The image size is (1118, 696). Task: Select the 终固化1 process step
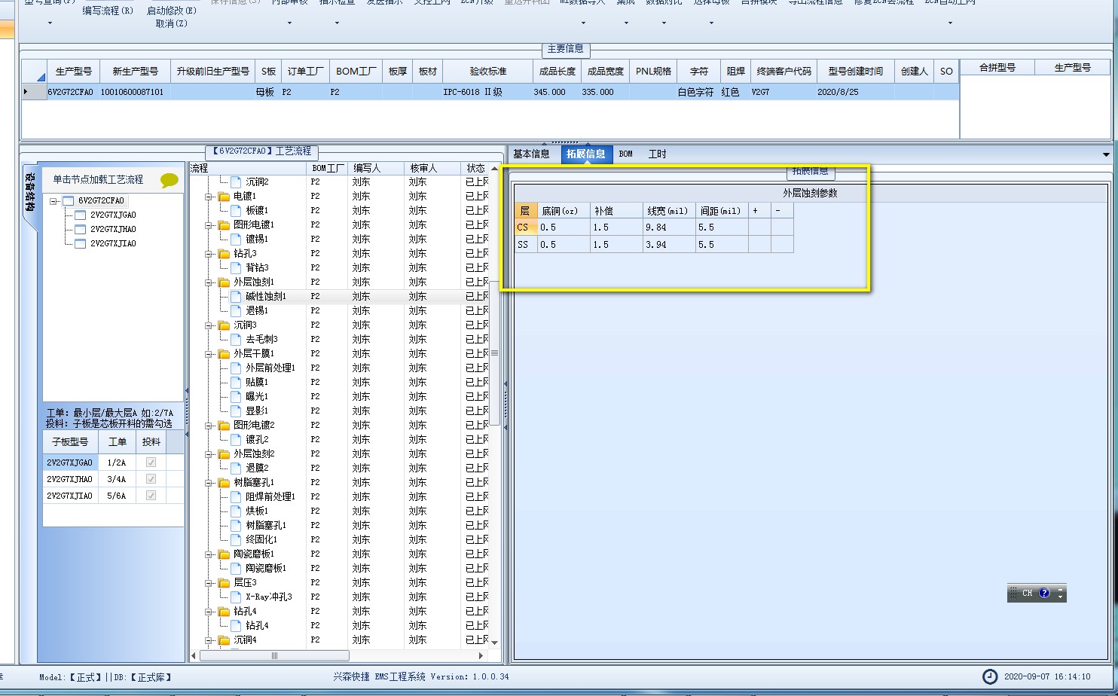[x=261, y=539]
